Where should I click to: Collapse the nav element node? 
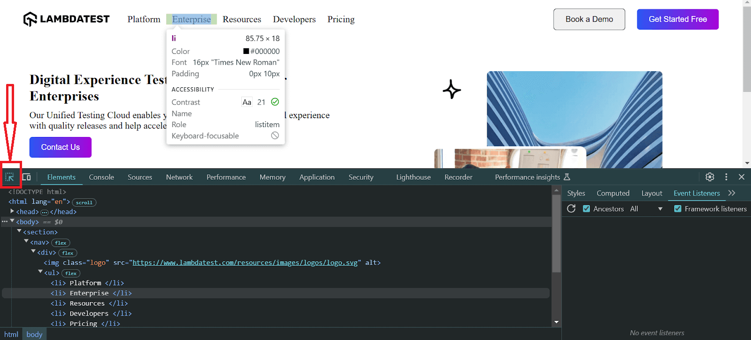26,242
